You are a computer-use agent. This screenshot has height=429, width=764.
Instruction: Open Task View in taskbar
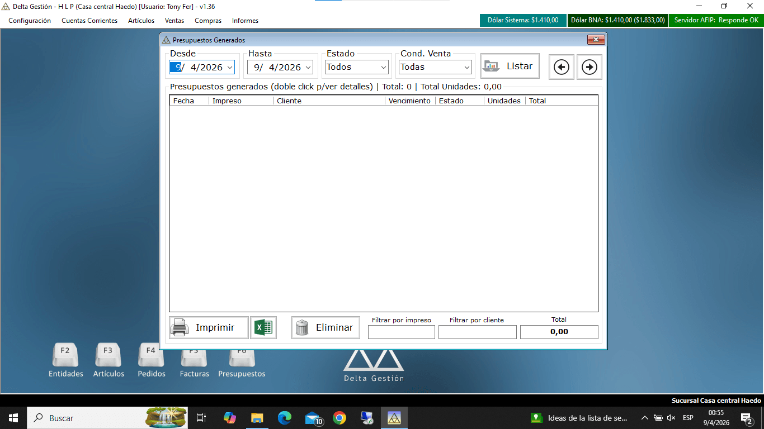[201, 418]
